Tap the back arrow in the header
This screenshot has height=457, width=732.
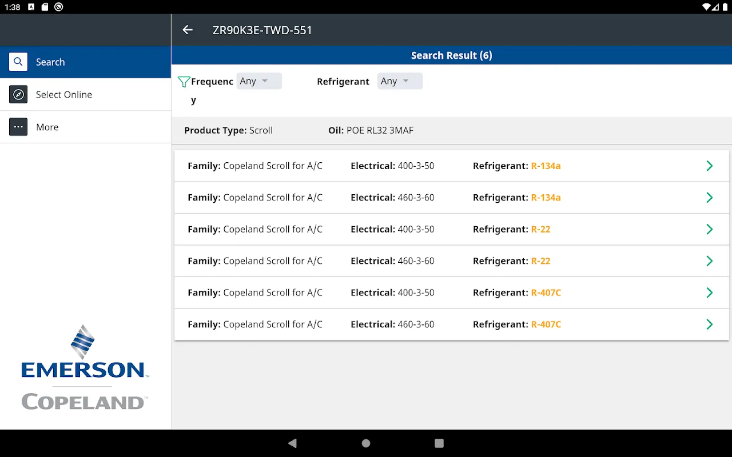188,30
